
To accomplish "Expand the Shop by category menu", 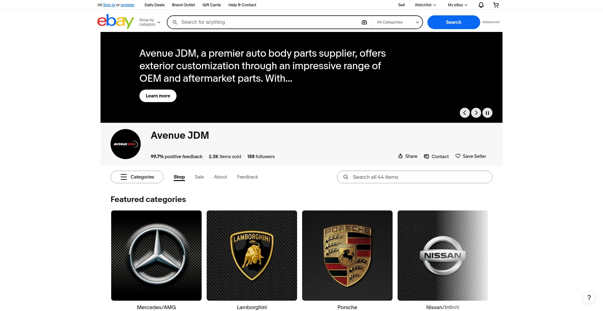I will (x=149, y=22).
